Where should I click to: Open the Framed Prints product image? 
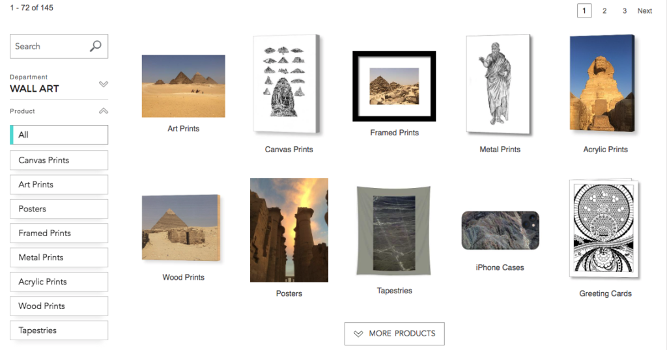coord(394,87)
